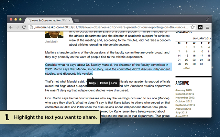Screen dimensions: 220x137
Task: Click the browser forward arrow
Action: click(18, 27)
